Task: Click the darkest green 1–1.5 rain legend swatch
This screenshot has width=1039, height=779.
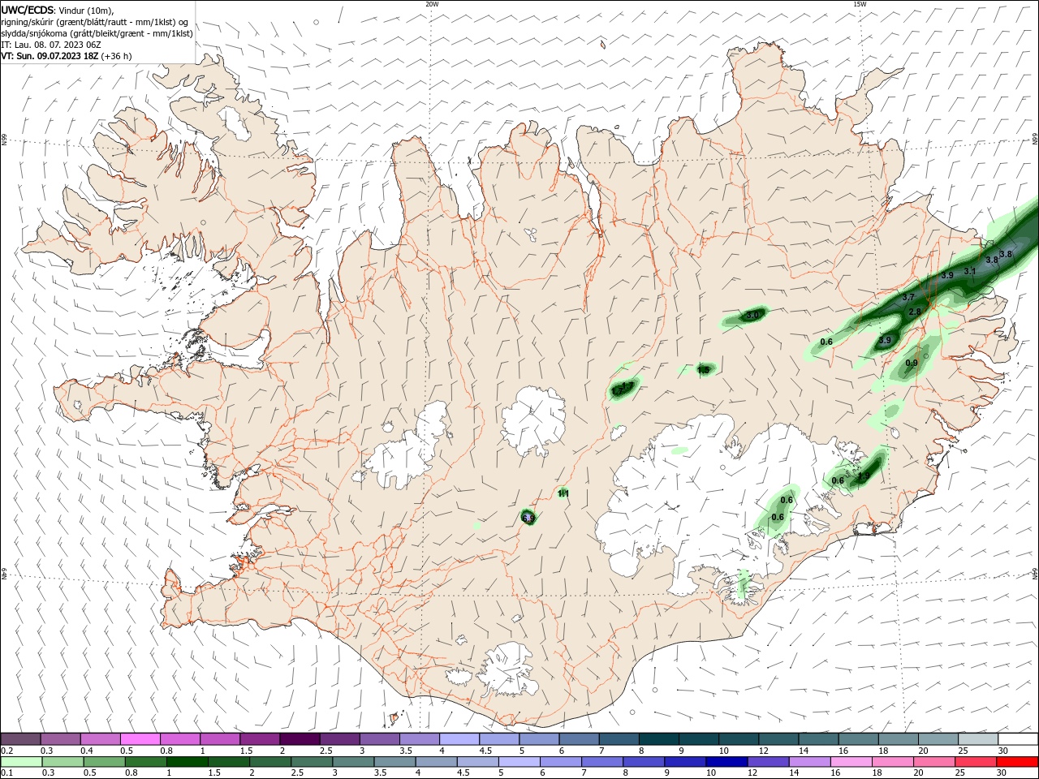Action: click(x=186, y=762)
